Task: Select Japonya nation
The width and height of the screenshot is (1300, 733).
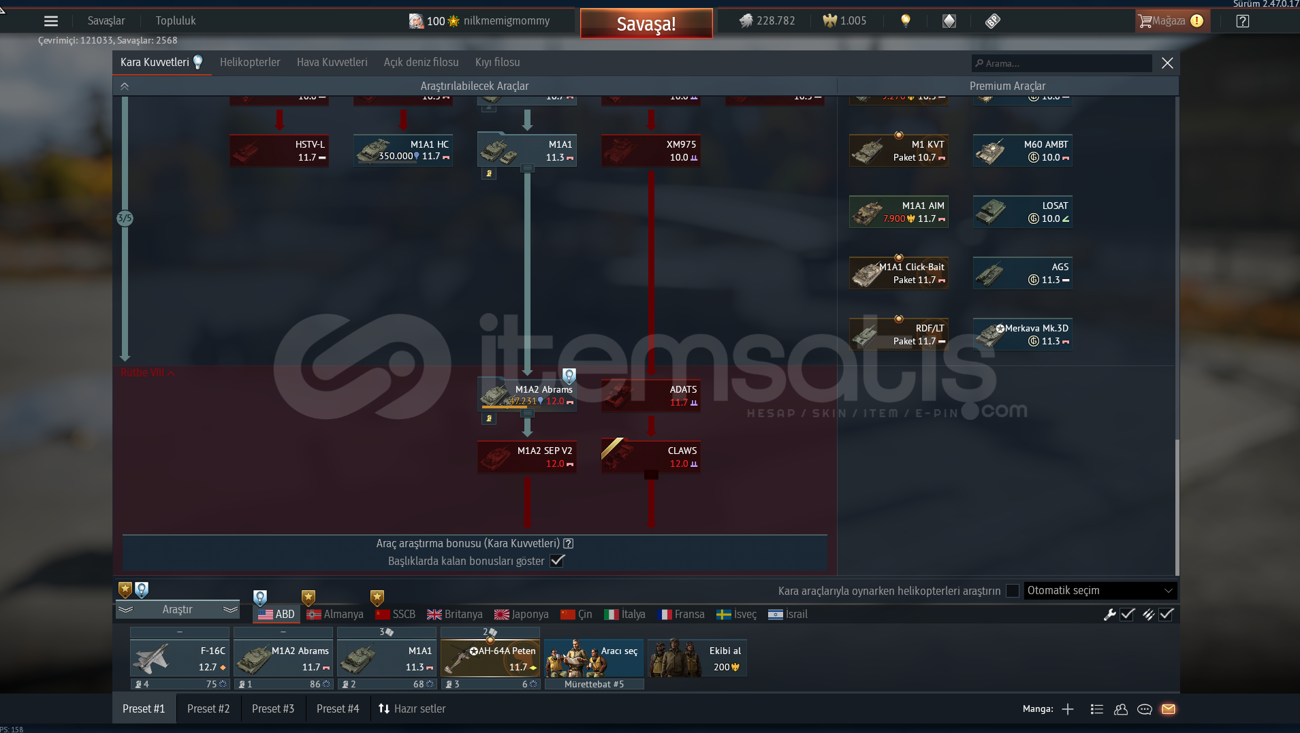Action: 522,615
